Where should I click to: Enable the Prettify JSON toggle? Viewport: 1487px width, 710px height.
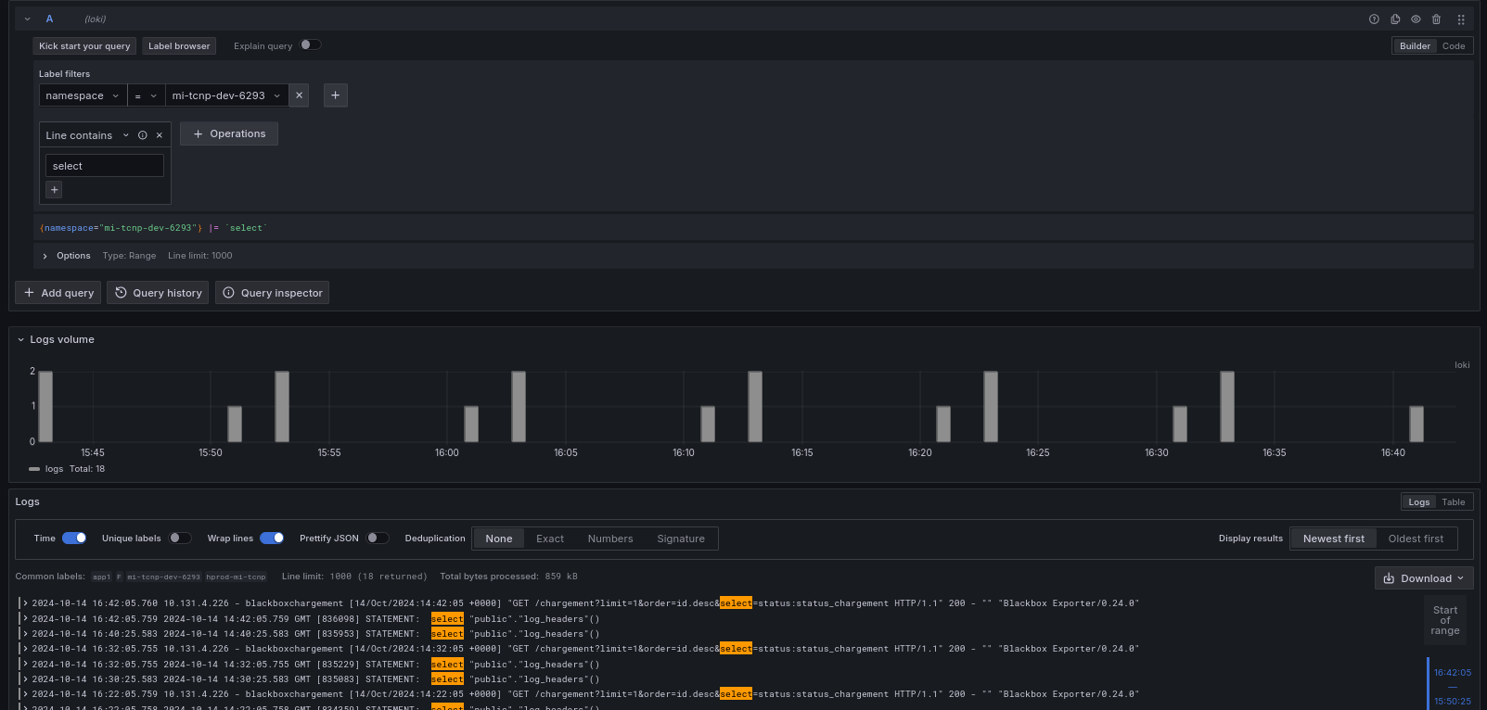(x=377, y=539)
